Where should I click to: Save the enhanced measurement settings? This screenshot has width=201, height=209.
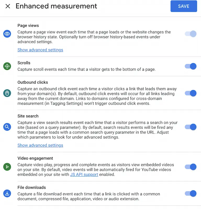pos(184,6)
